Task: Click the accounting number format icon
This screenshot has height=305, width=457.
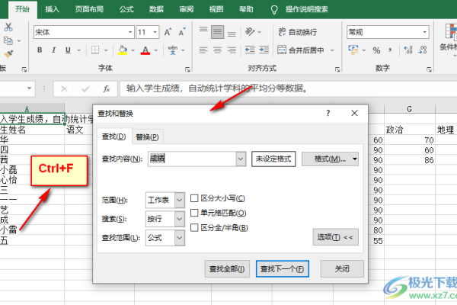Action: pos(353,50)
